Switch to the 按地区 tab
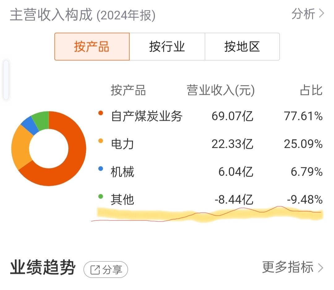334x290 pixels. tap(242, 47)
